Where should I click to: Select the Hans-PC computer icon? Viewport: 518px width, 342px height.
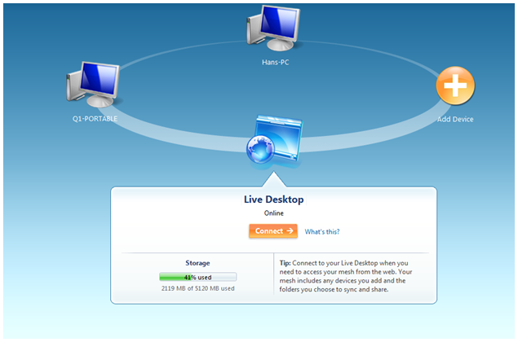pos(273,28)
